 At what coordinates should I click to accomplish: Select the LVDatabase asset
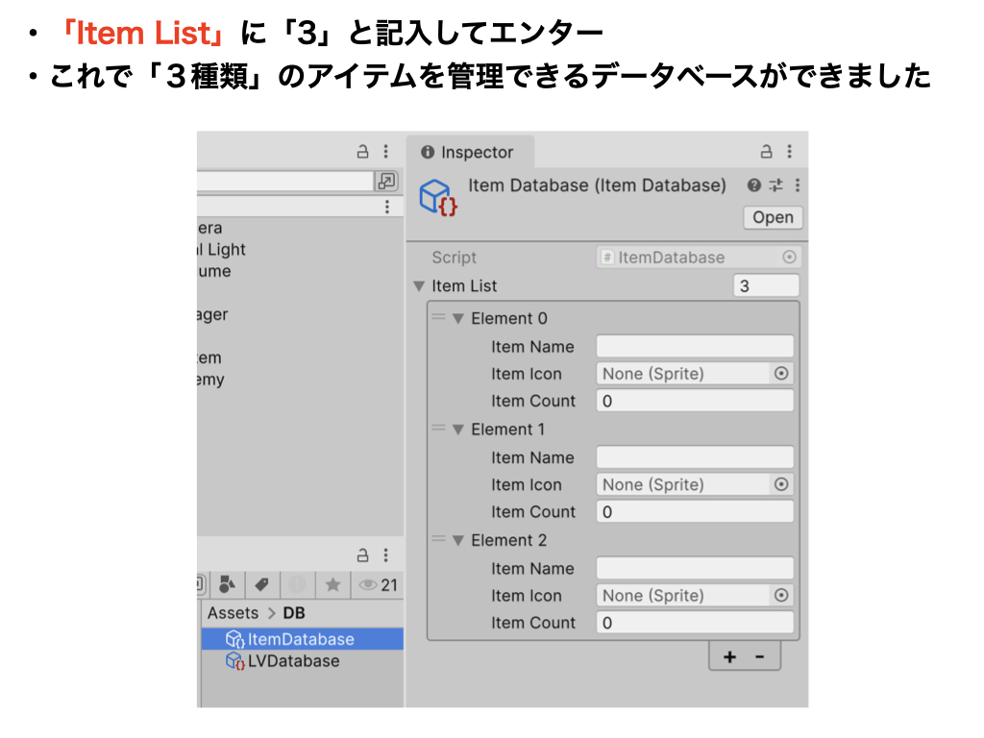point(303,661)
